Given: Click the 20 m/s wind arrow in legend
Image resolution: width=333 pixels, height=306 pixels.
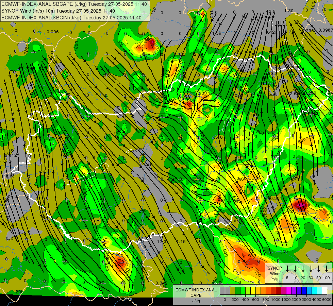Looking at the screenshot, I should 303,269.
